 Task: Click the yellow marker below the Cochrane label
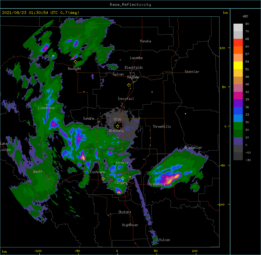(x=103, y=179)
